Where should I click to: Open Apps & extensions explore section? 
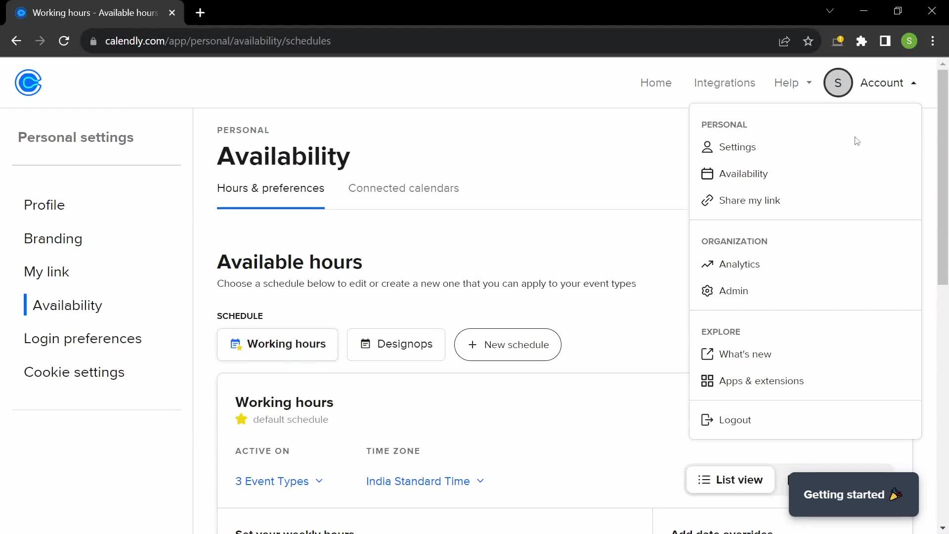[761, 380]
